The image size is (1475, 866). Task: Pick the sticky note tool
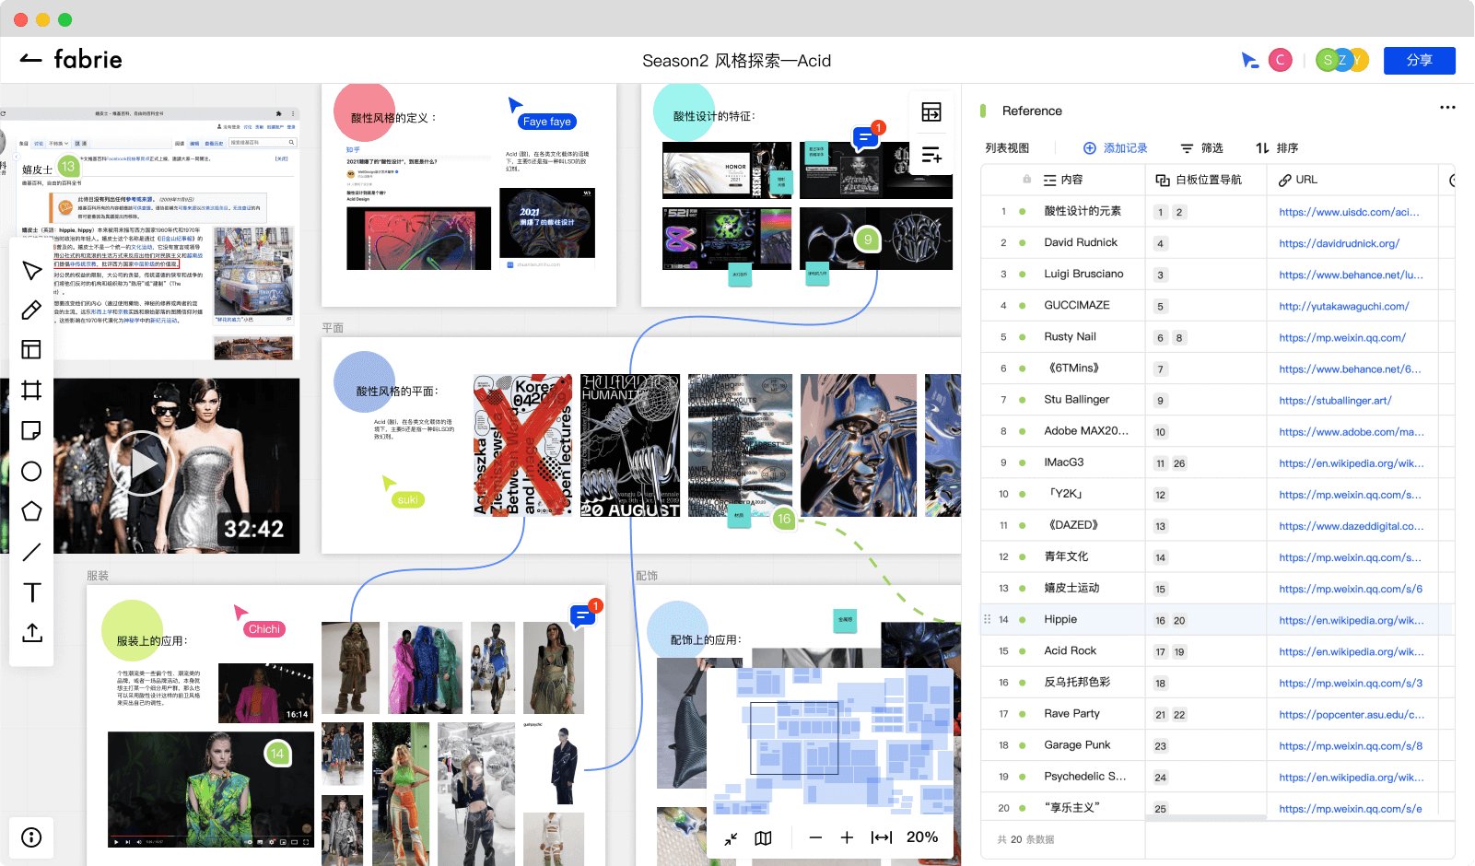click(31, 431)
